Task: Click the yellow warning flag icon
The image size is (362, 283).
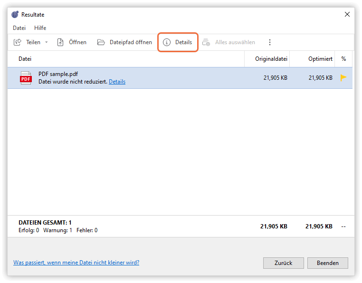Action: 343,78
